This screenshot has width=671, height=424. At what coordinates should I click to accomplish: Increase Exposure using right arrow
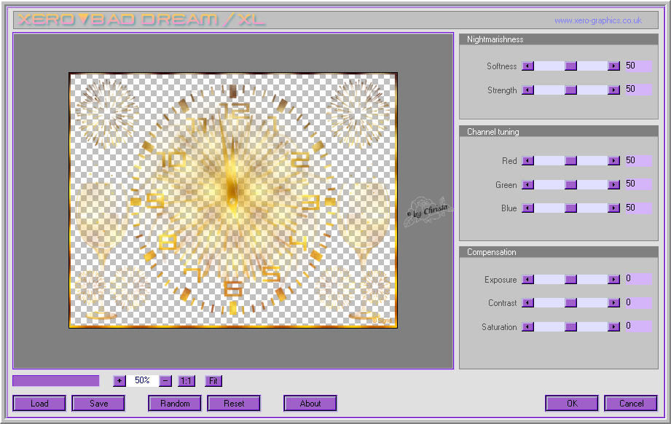tap(614, 280)
